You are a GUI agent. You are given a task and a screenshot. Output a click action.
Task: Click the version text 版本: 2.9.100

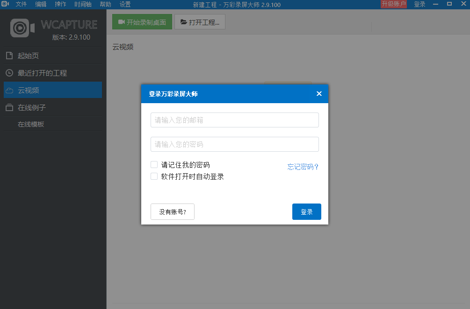pos(71,37)
